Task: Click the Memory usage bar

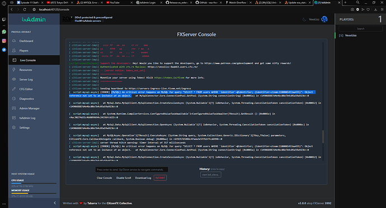Action: (34, 194)
